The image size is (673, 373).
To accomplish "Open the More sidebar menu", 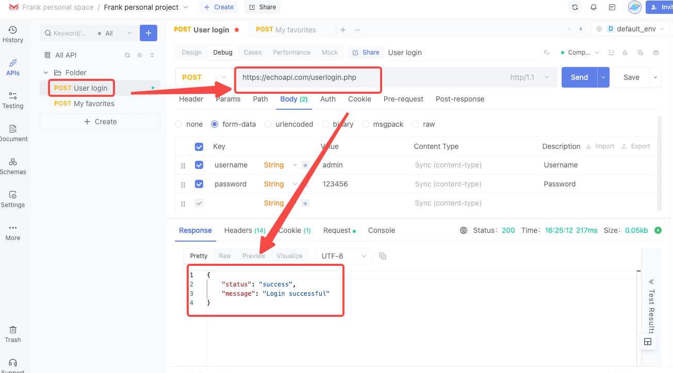I will 13,232.
